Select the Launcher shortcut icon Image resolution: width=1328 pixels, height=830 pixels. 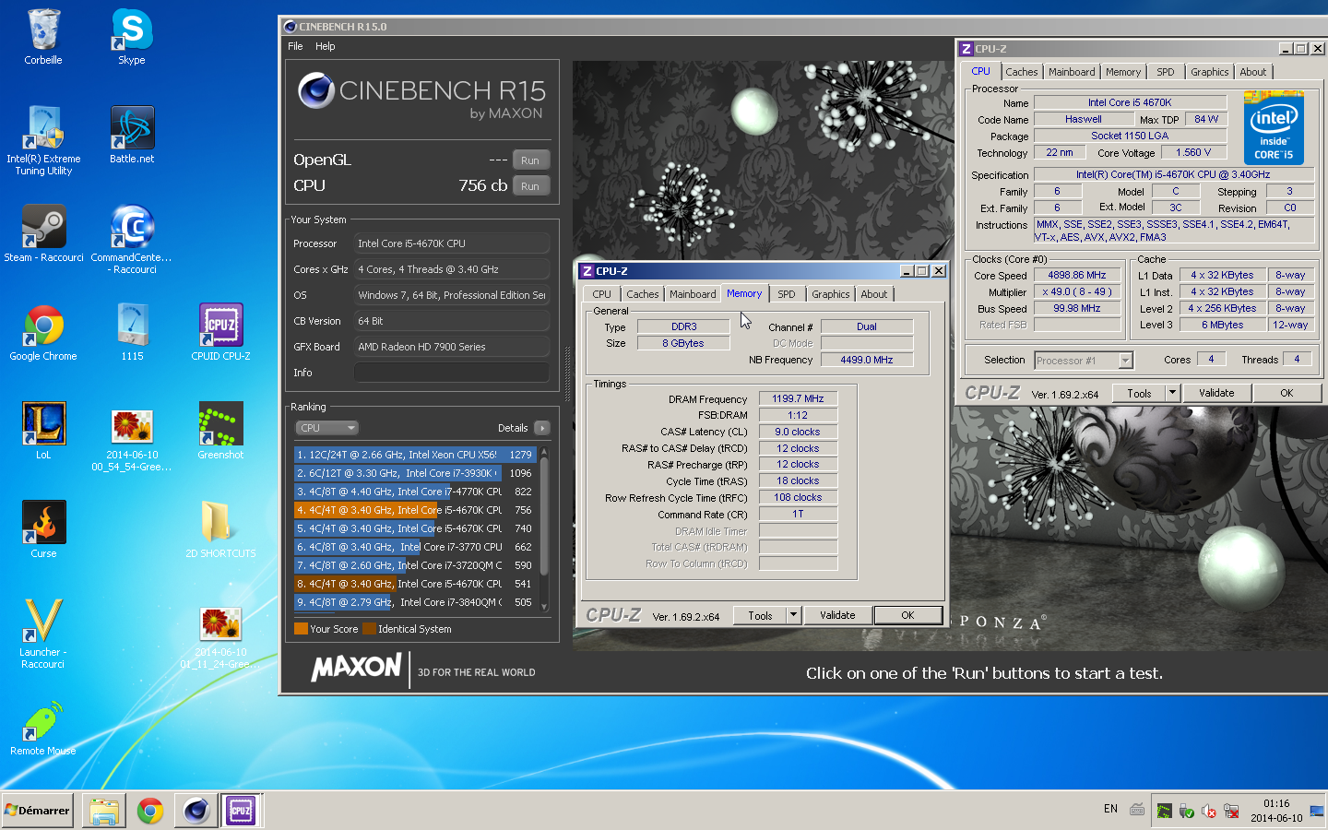(x=43, y=634)
